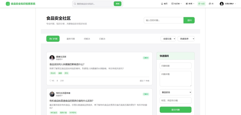Click username 有机生活倡导者

(63, 93)
